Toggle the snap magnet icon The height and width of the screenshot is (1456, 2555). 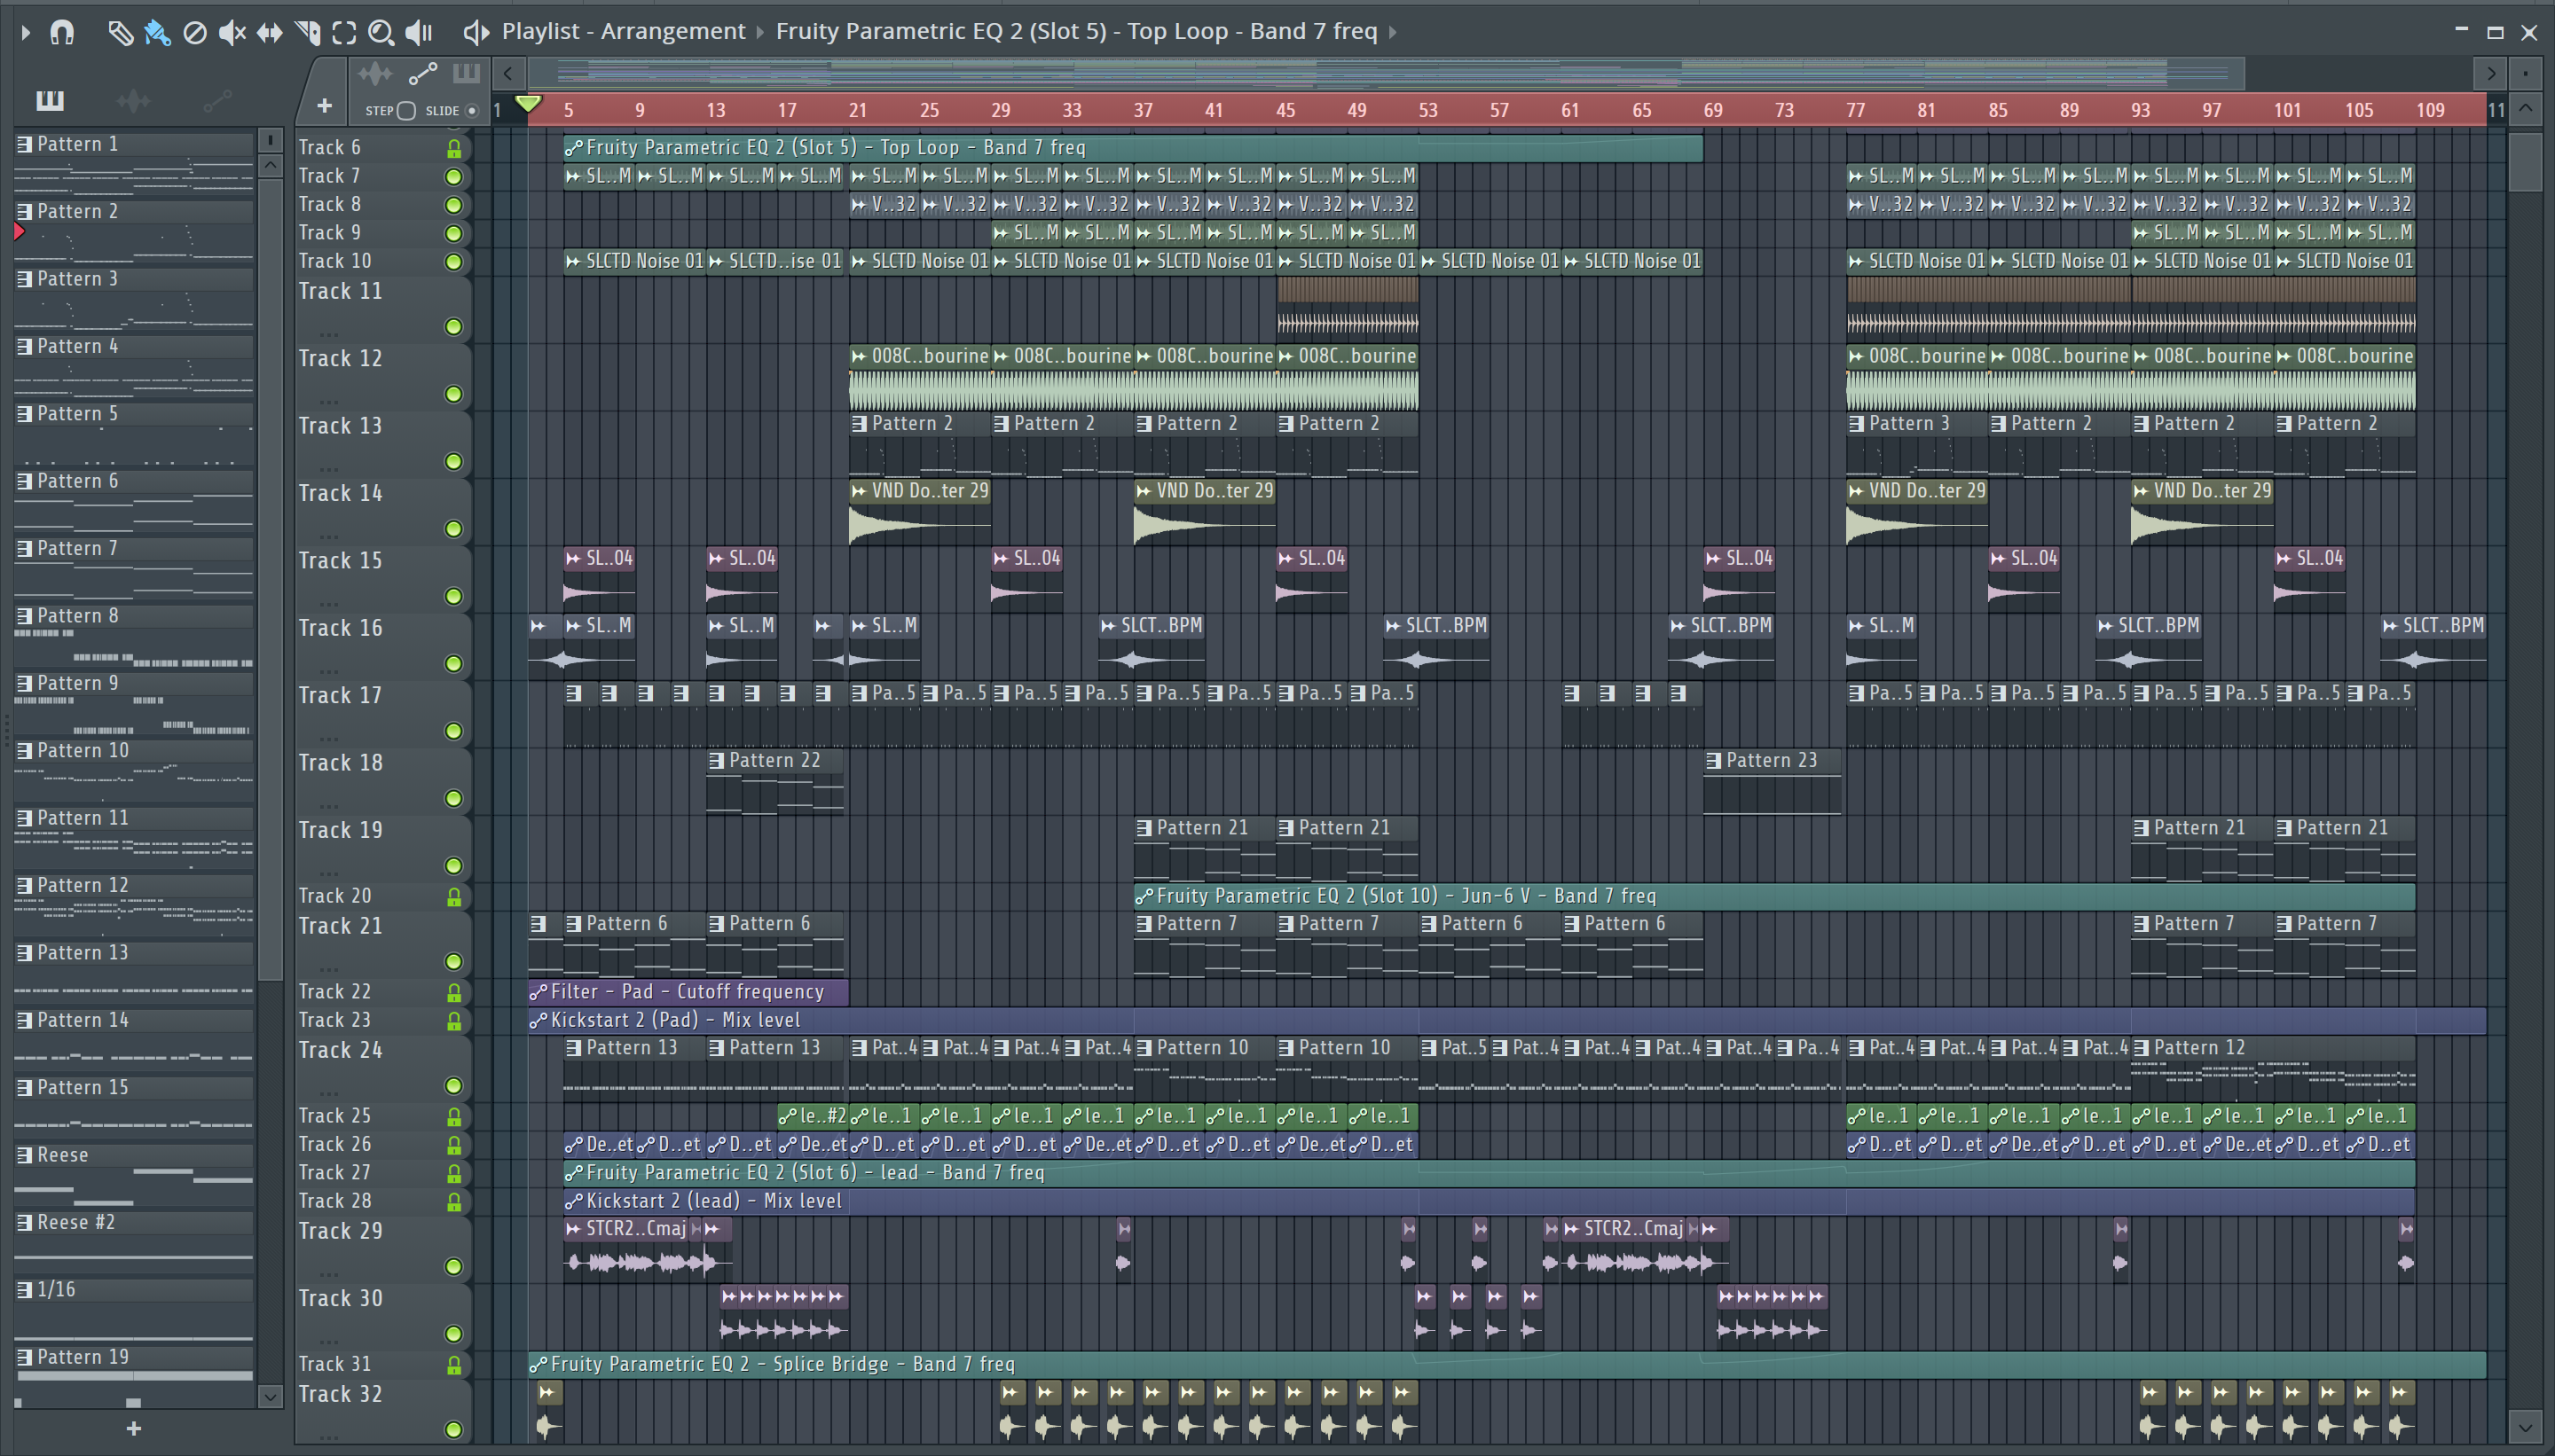click(62, 32)
